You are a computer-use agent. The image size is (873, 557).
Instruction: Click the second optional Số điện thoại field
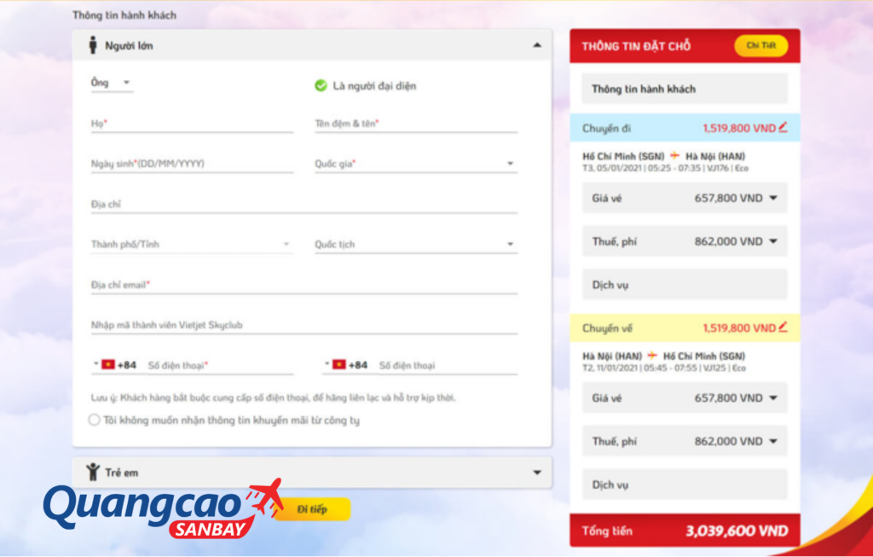point(448,365)
